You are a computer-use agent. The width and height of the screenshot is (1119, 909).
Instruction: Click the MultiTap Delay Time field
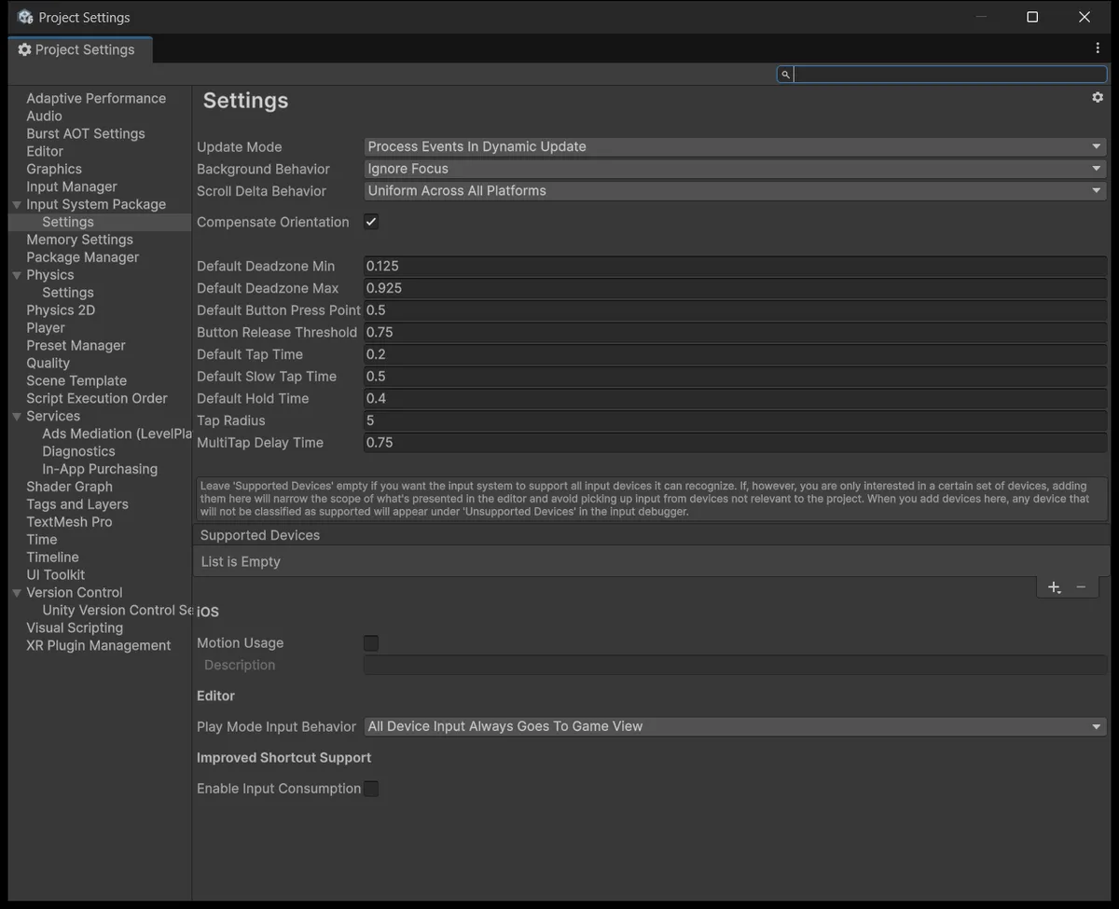(735, 442)
